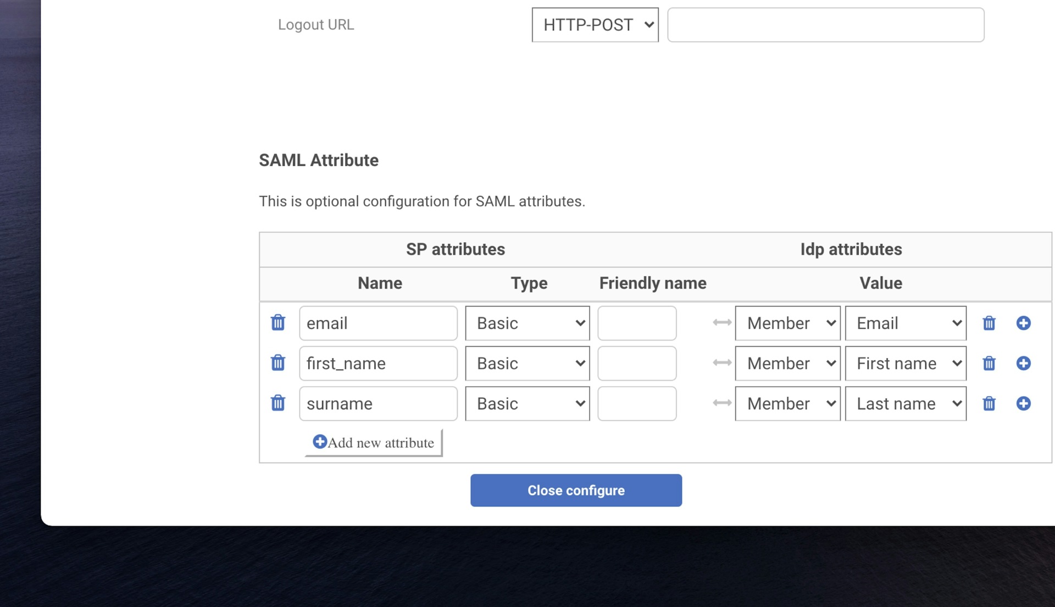Open Type dropdown for surname attribute
1055x607 pixels.
pyautogui.click(x=527, y=403)
